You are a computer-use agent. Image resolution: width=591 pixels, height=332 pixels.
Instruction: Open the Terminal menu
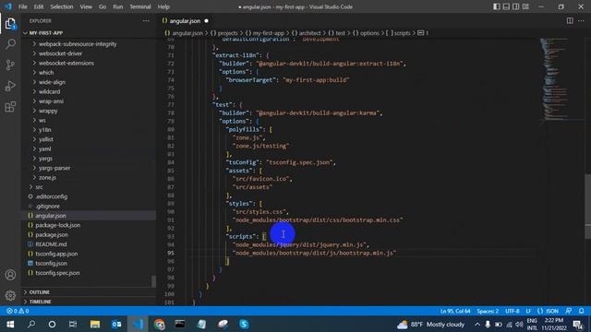point(139,6)
